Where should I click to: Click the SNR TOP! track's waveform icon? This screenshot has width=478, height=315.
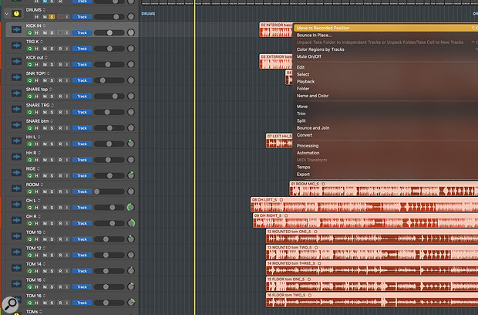click(x=16, y=77)
